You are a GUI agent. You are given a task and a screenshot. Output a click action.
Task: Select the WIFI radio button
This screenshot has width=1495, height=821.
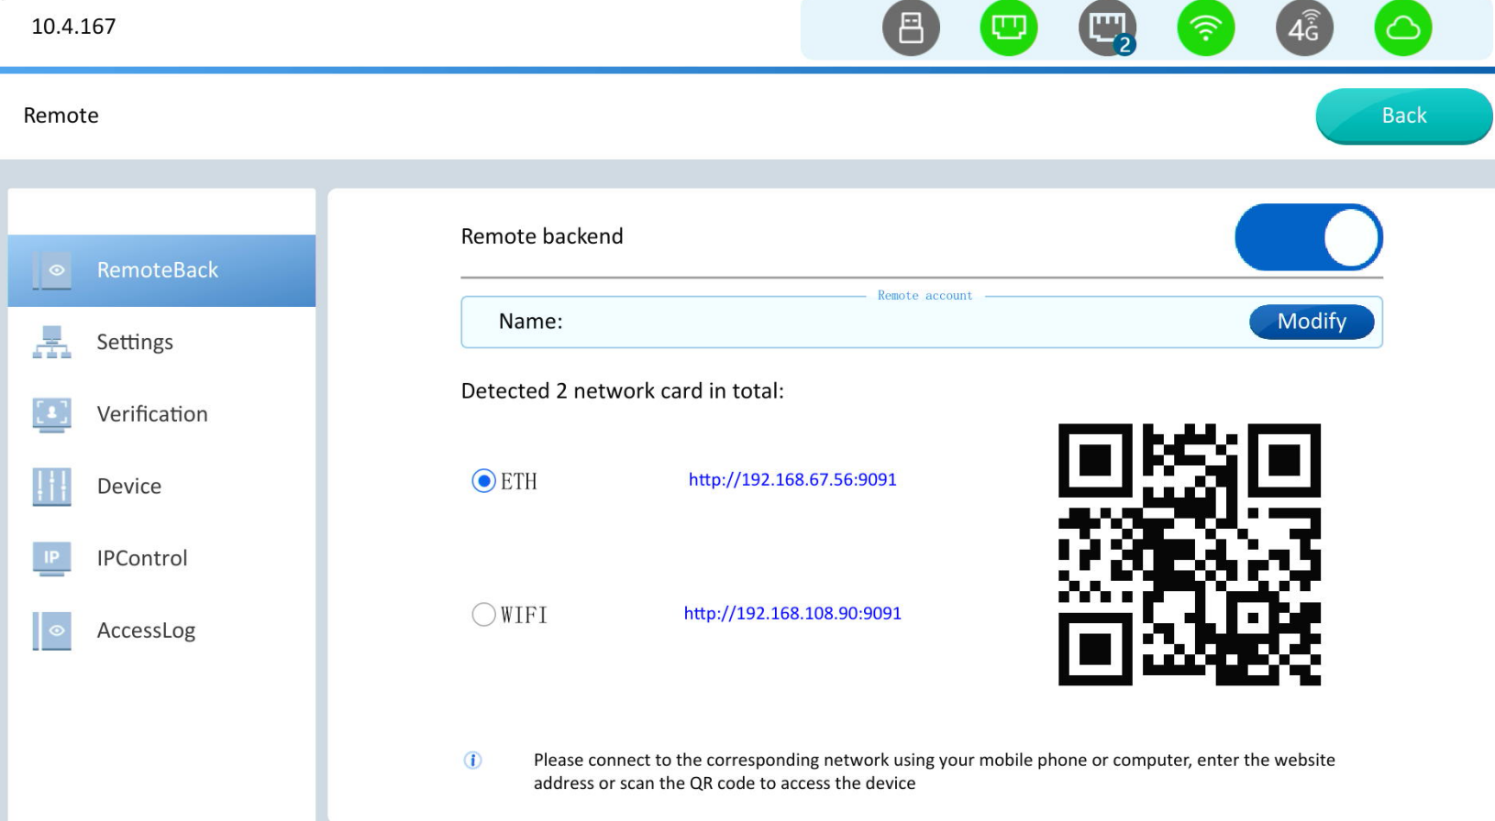click(483, 614)
